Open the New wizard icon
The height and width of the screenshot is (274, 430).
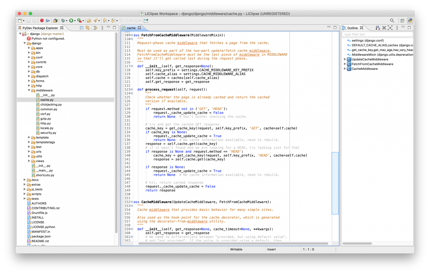(20, 20)
